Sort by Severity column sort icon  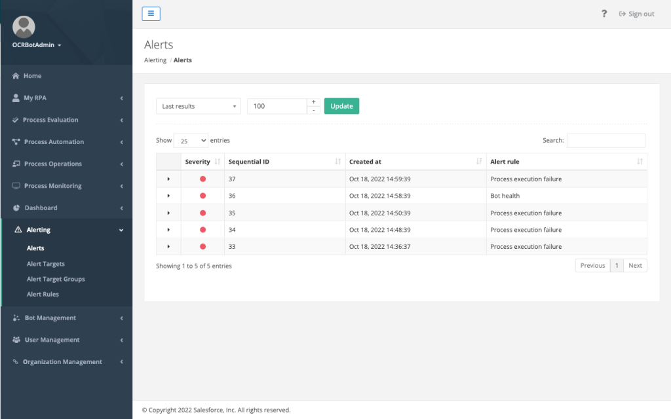pyautogui.click(x=218, y=162)
